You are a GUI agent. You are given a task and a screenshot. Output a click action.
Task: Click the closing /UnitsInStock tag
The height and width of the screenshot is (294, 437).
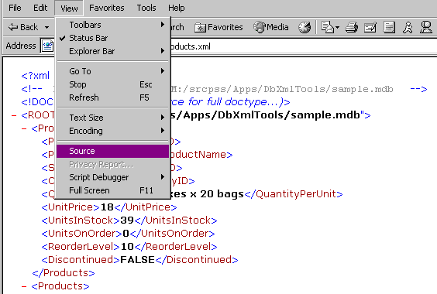pos(176,220)
